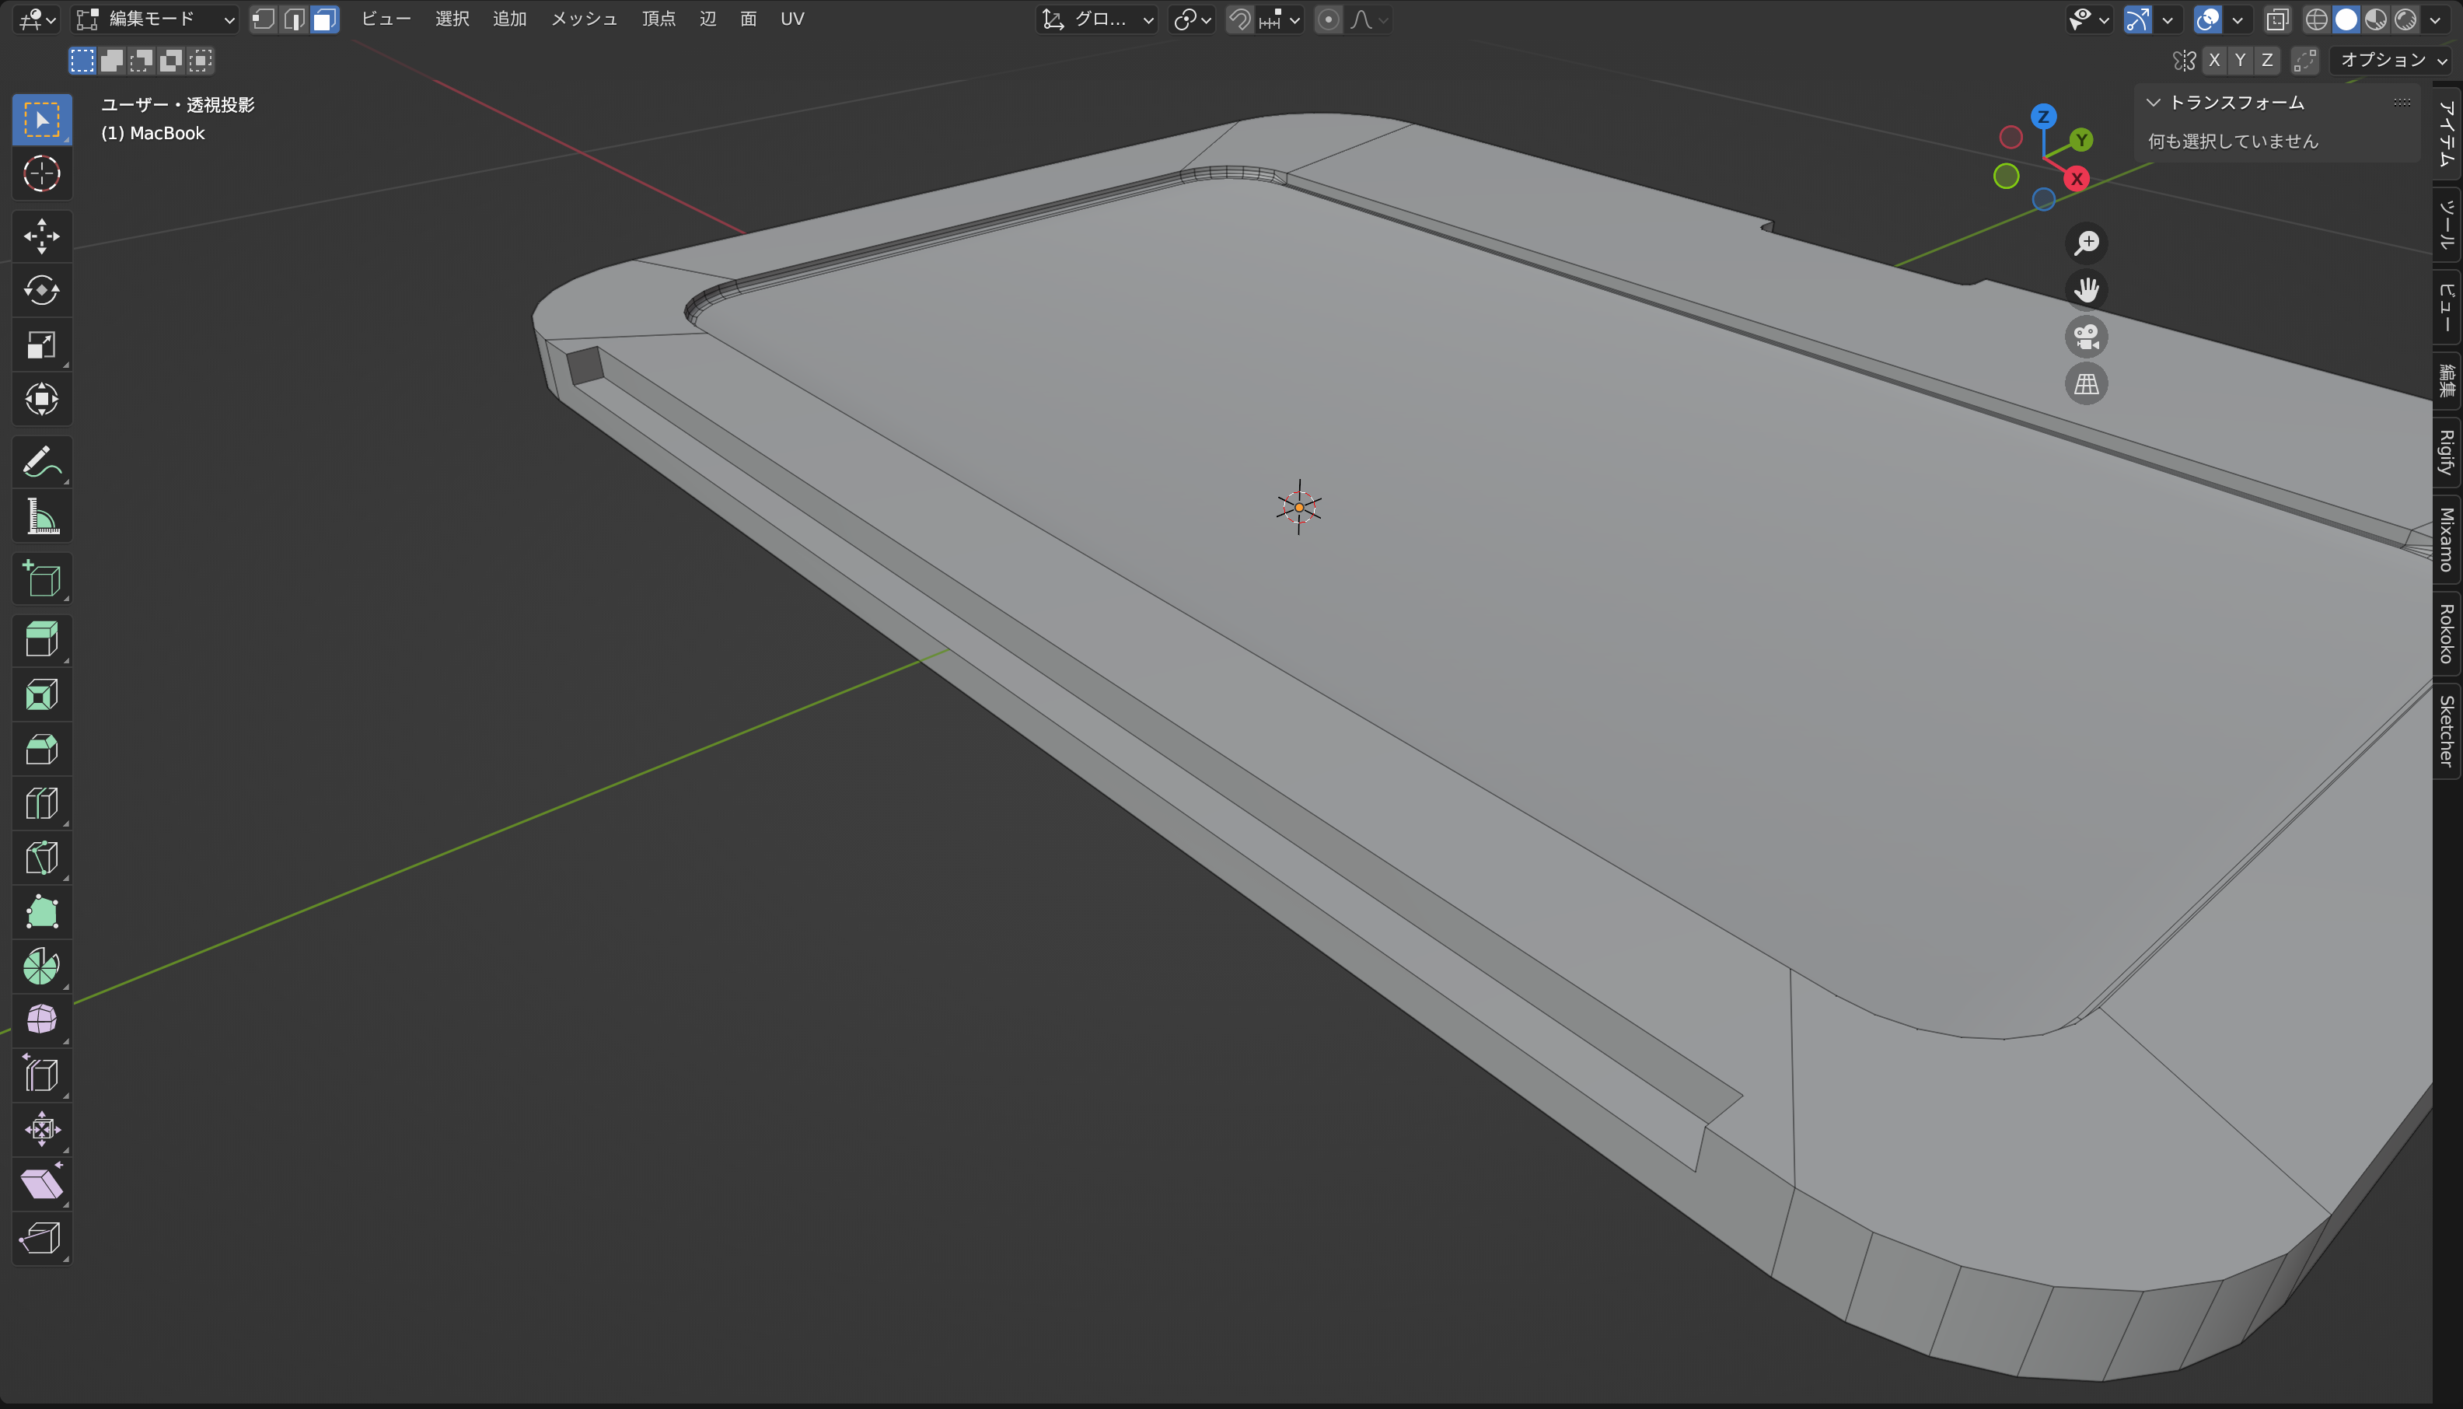Open the gizmo options dropdown arrow
Viewport: 2463px width, 1409px height.
2168,19
